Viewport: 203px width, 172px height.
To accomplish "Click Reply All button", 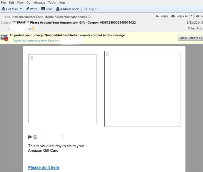I will coord(180,16).
